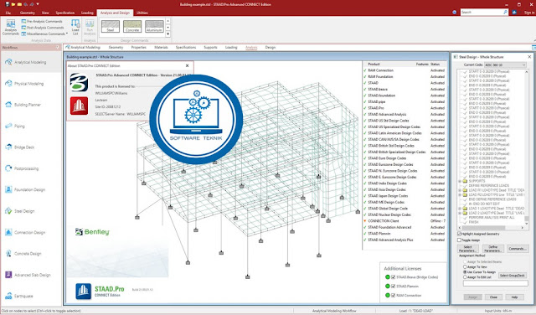Select the Aluminum design command tile

154,26
